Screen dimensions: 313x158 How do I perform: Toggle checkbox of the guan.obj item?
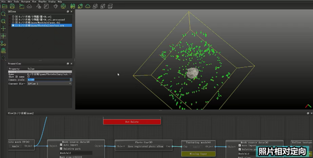[13, 23]
